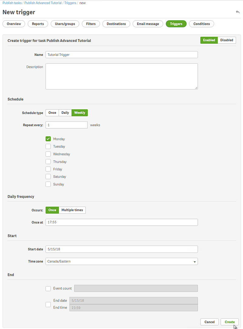This screenshot has width=243, height=329.
Task: Open the Time zone dropdown
Action: [194, 261]
